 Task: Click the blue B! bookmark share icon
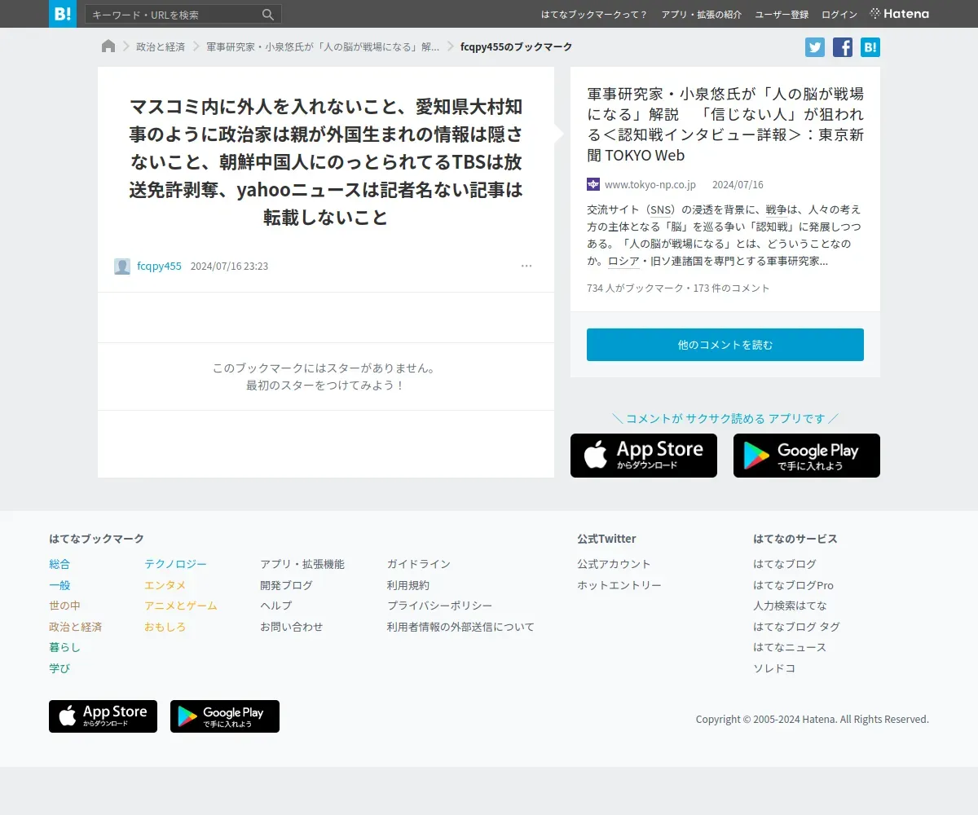click(870, 47)
